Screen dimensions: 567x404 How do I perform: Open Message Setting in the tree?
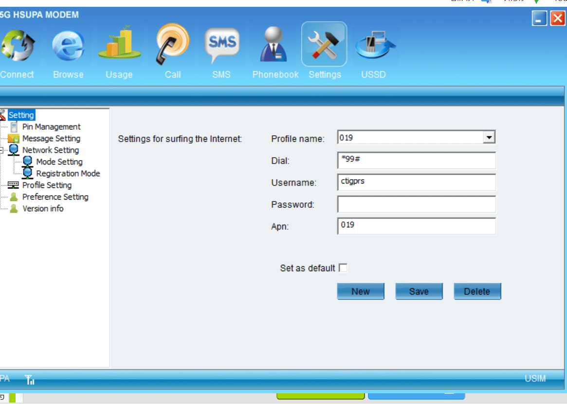click(52, 139)
